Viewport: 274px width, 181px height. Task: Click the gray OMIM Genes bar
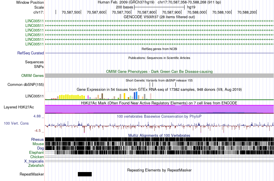coord(159,76)
